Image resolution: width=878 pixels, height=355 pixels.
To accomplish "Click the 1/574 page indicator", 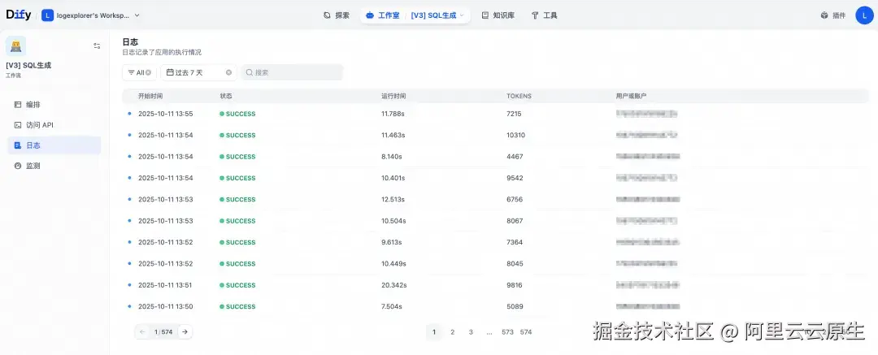I will tap(163, 332).
